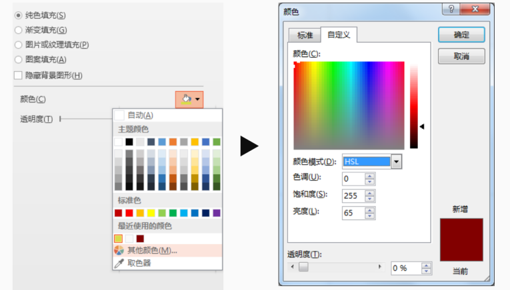The image size is (510, 290).
Task: Increase the 色调 value with up arrow
Action: (370, 176)
